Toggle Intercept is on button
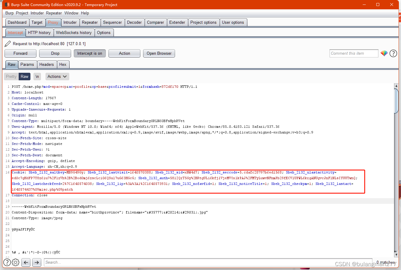The height and width of the screenshot is (270, 401). pyautogui.click(x=89, y=53)
